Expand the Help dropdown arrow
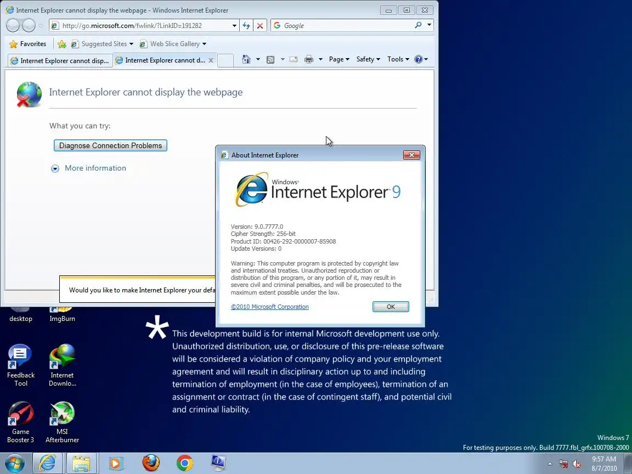Screen dimensions: 632x474 426,60
